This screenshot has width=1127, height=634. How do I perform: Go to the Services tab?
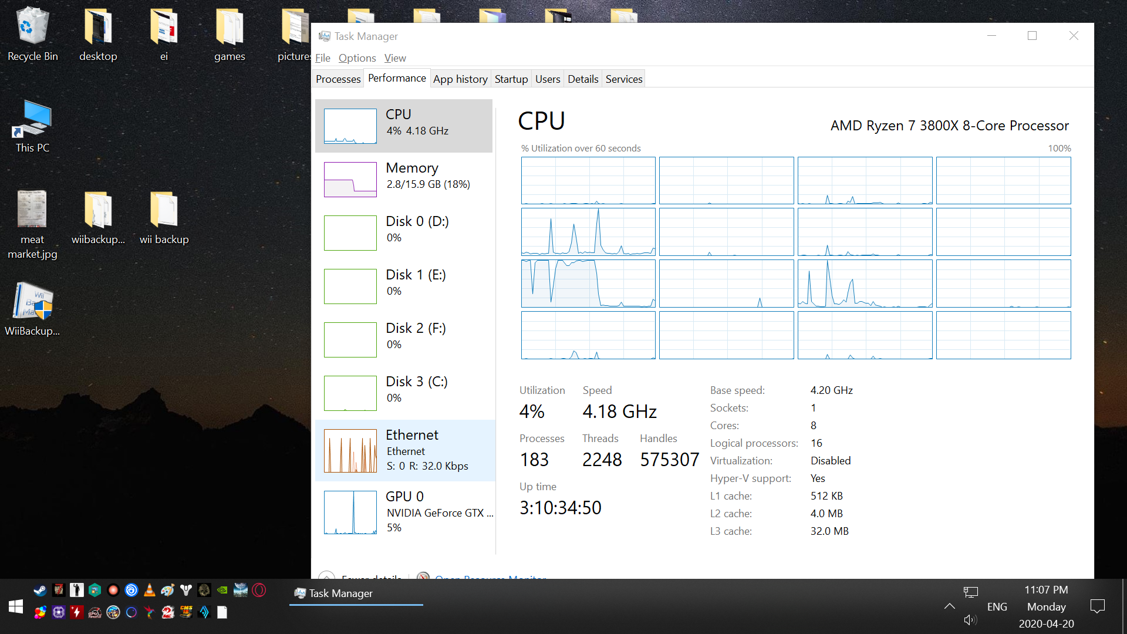[x=623, y=79]
